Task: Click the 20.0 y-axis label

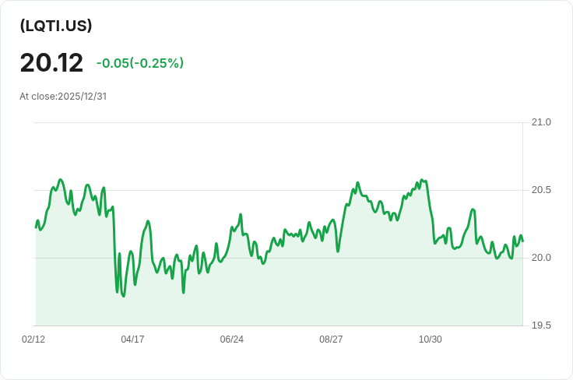Action: [x=541, y=258]
